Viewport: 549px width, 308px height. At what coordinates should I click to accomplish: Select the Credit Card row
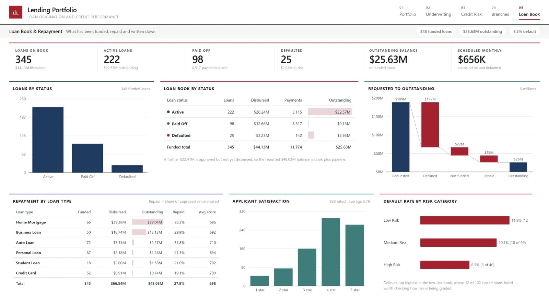point(116,273)
